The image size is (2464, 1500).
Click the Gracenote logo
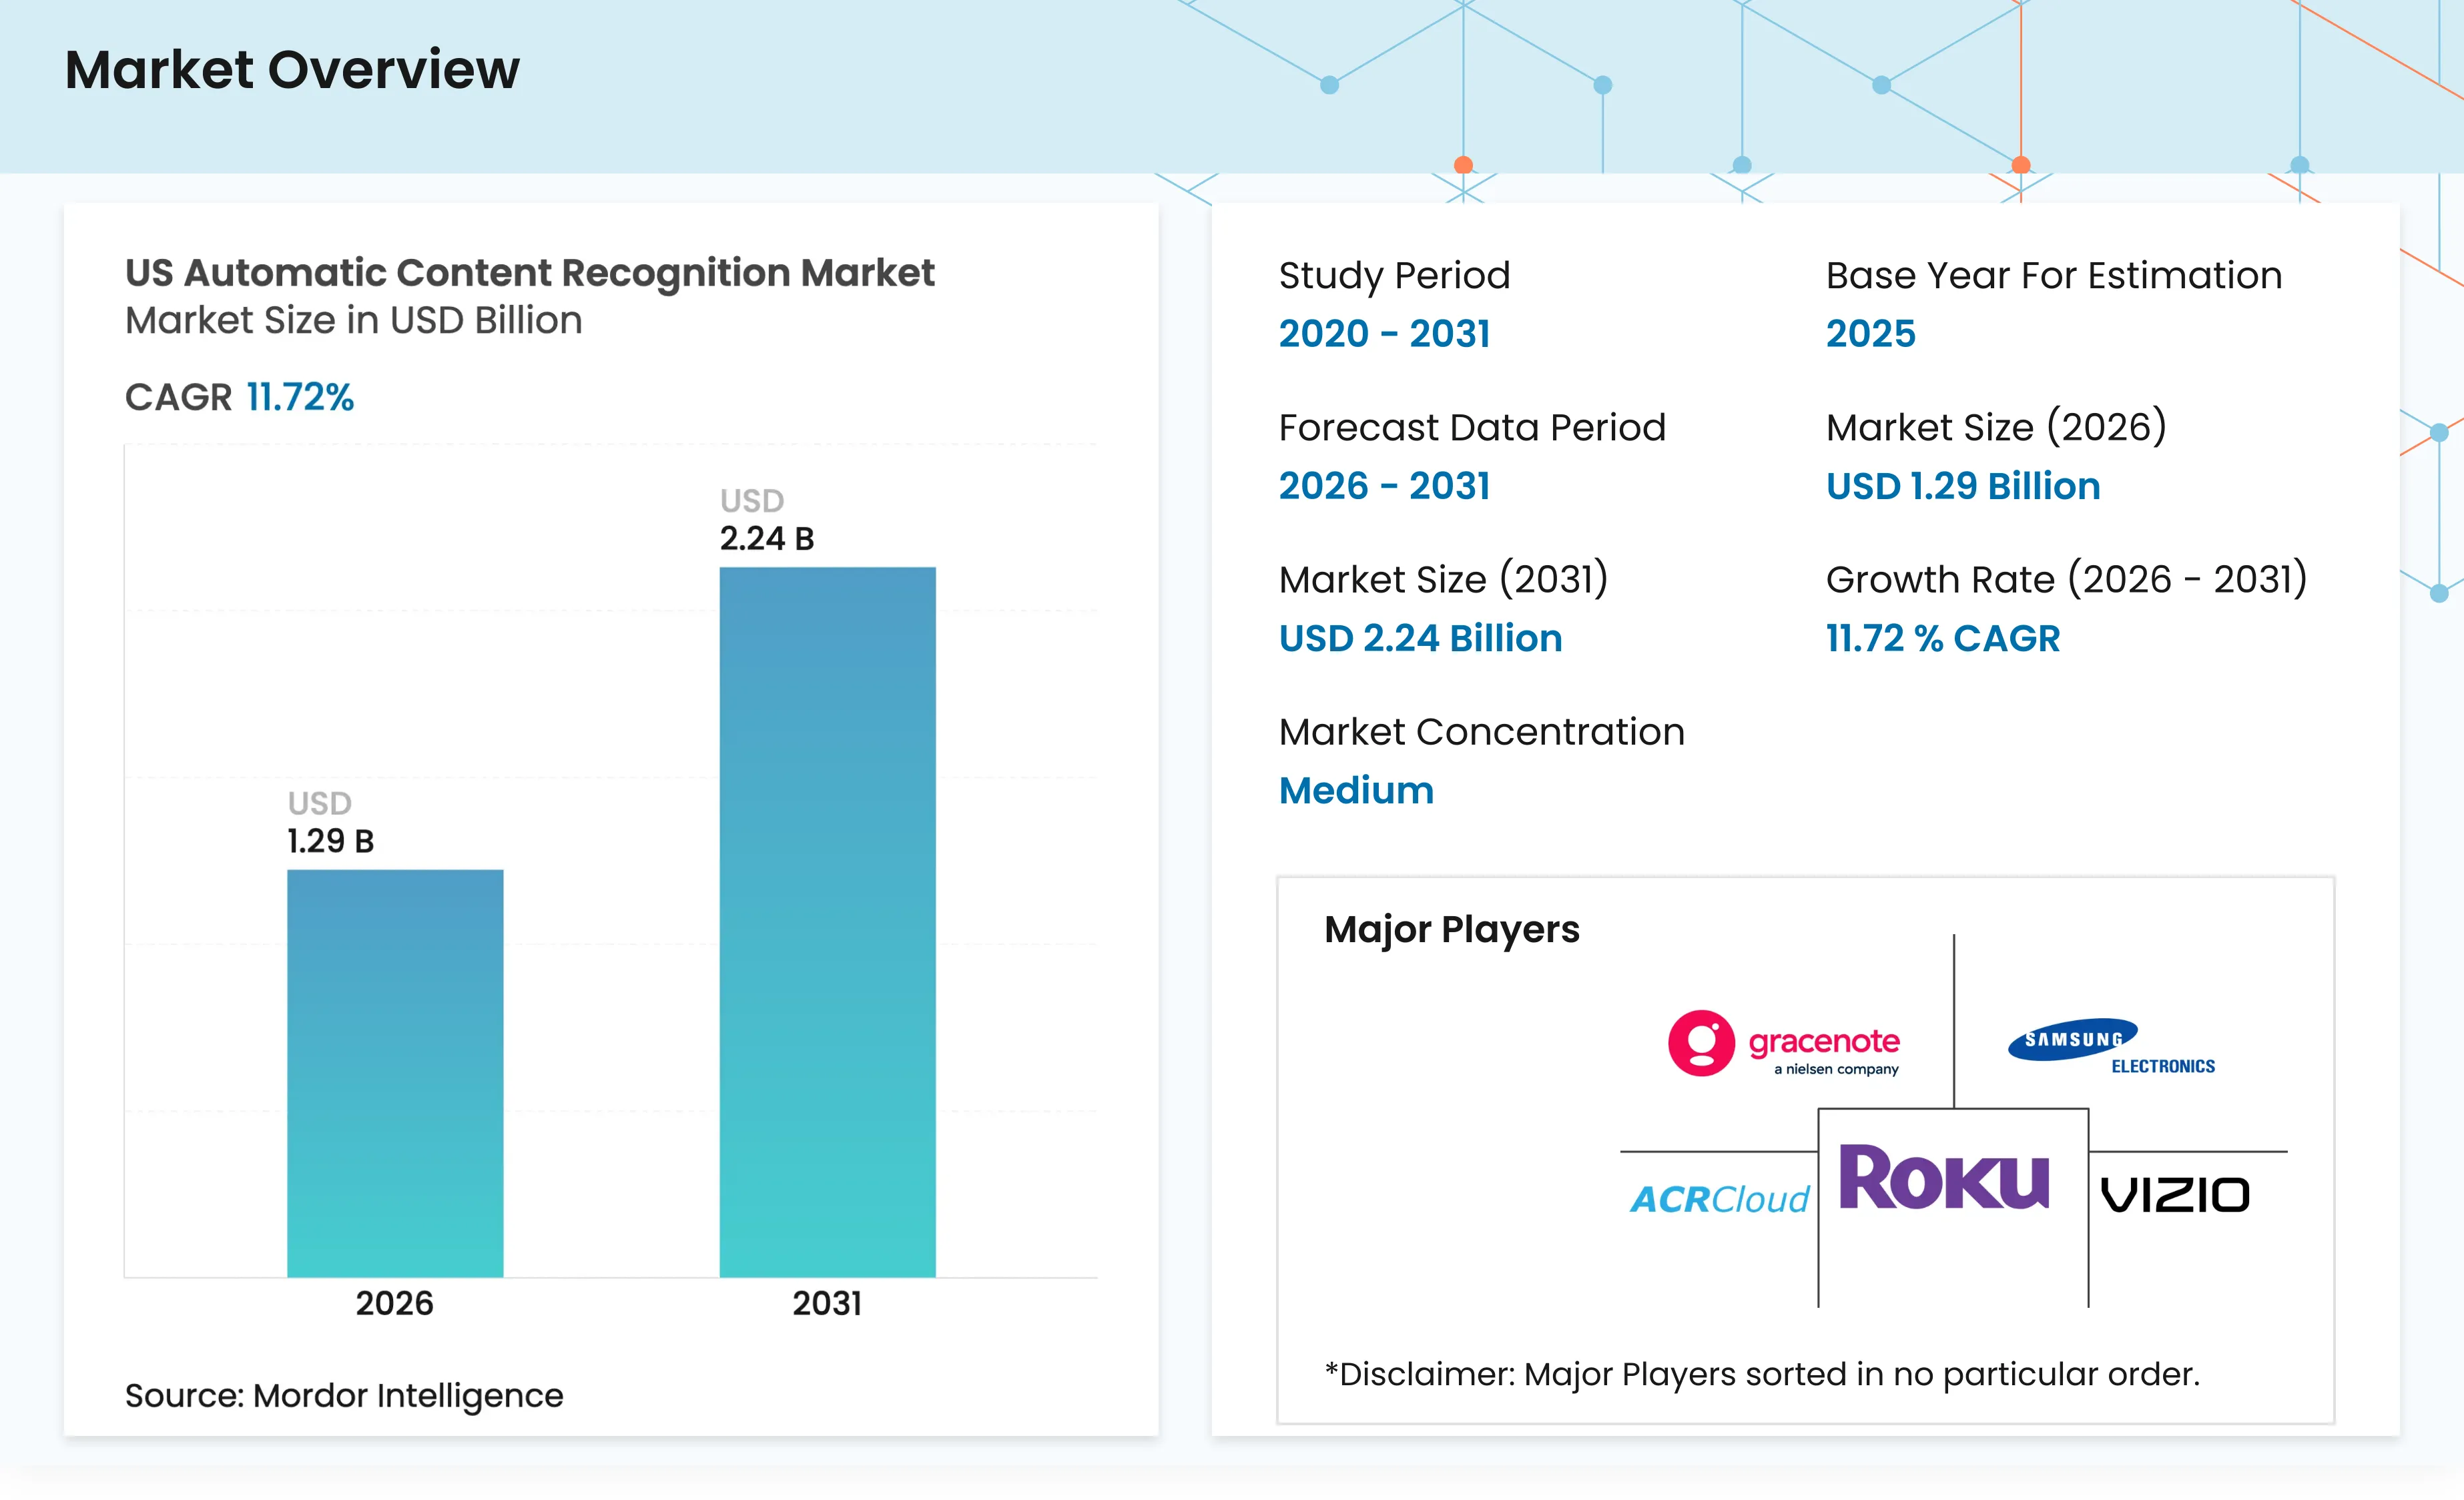point(1783,1043)
